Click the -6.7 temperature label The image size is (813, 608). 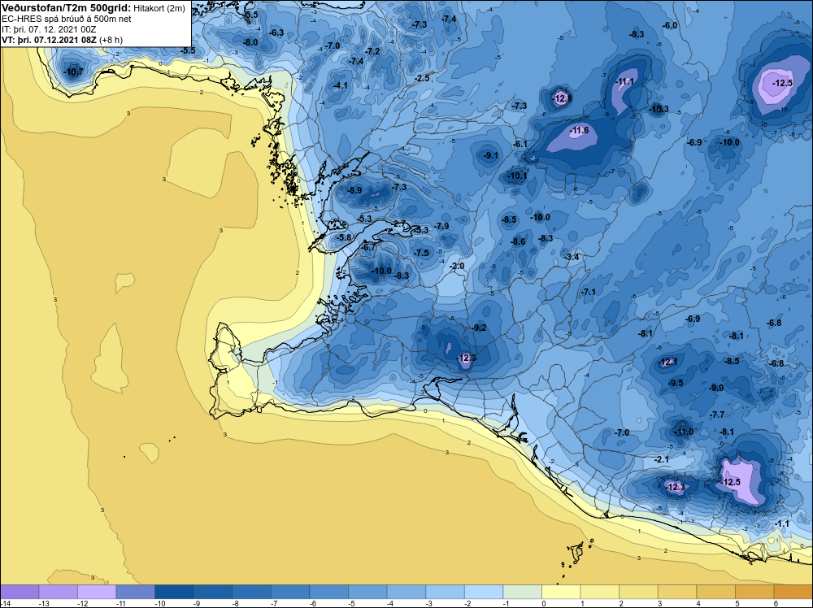click(368, 248)
